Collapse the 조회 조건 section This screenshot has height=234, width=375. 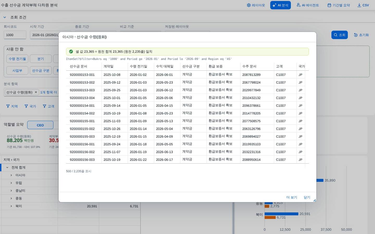click(5, 17)
